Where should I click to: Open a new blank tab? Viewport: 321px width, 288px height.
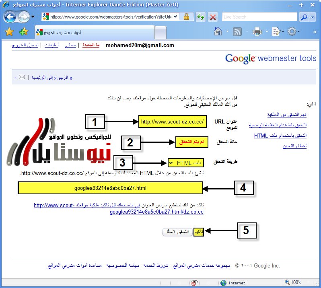coord(160,33)
